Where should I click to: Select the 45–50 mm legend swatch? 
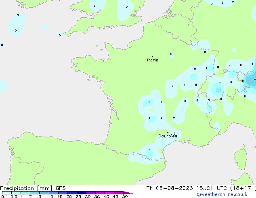(119, 193)
